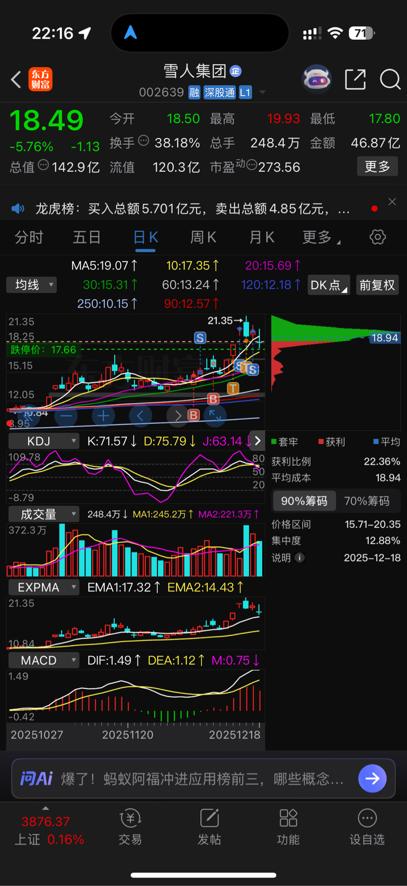Open the 成交量 indicator dropdown

[43, 514]
